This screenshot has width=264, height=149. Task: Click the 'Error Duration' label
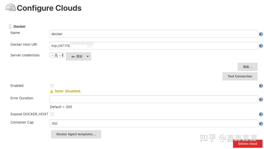click(x=22, y=98)
